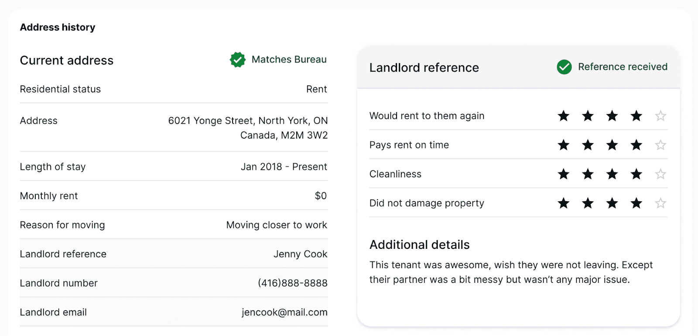Click fourth star for Did not damage property
Image resolution: width=698 pixels, height=336 pixels.
636,203
